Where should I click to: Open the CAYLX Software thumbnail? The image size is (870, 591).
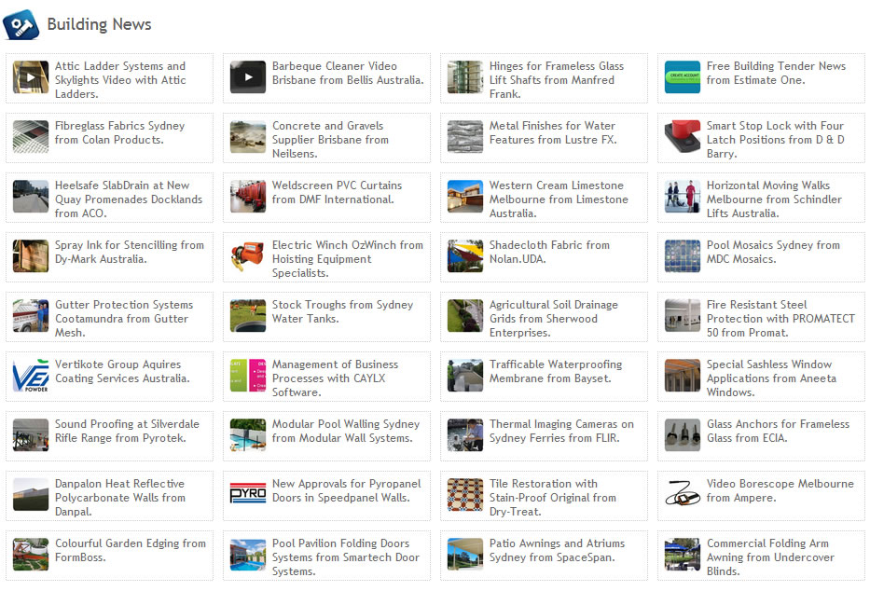[x=248, y=376]
